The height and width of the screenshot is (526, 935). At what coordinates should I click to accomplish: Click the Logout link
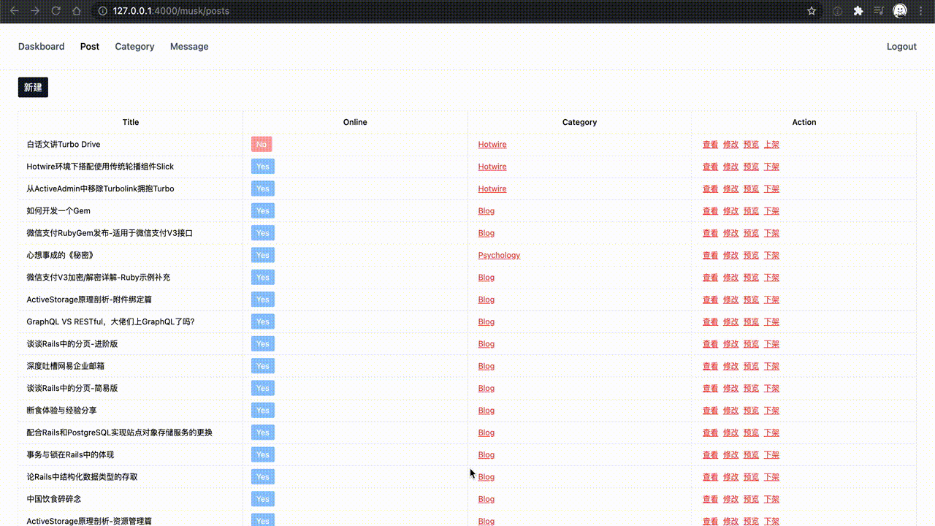point(901,47)
